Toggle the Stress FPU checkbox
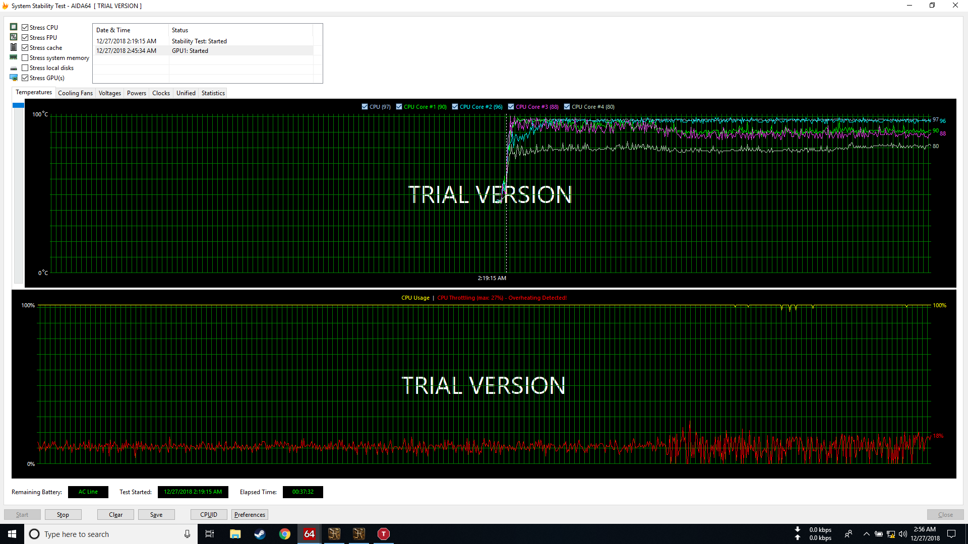Screen dimensions: 968x544 coord(25,38)
